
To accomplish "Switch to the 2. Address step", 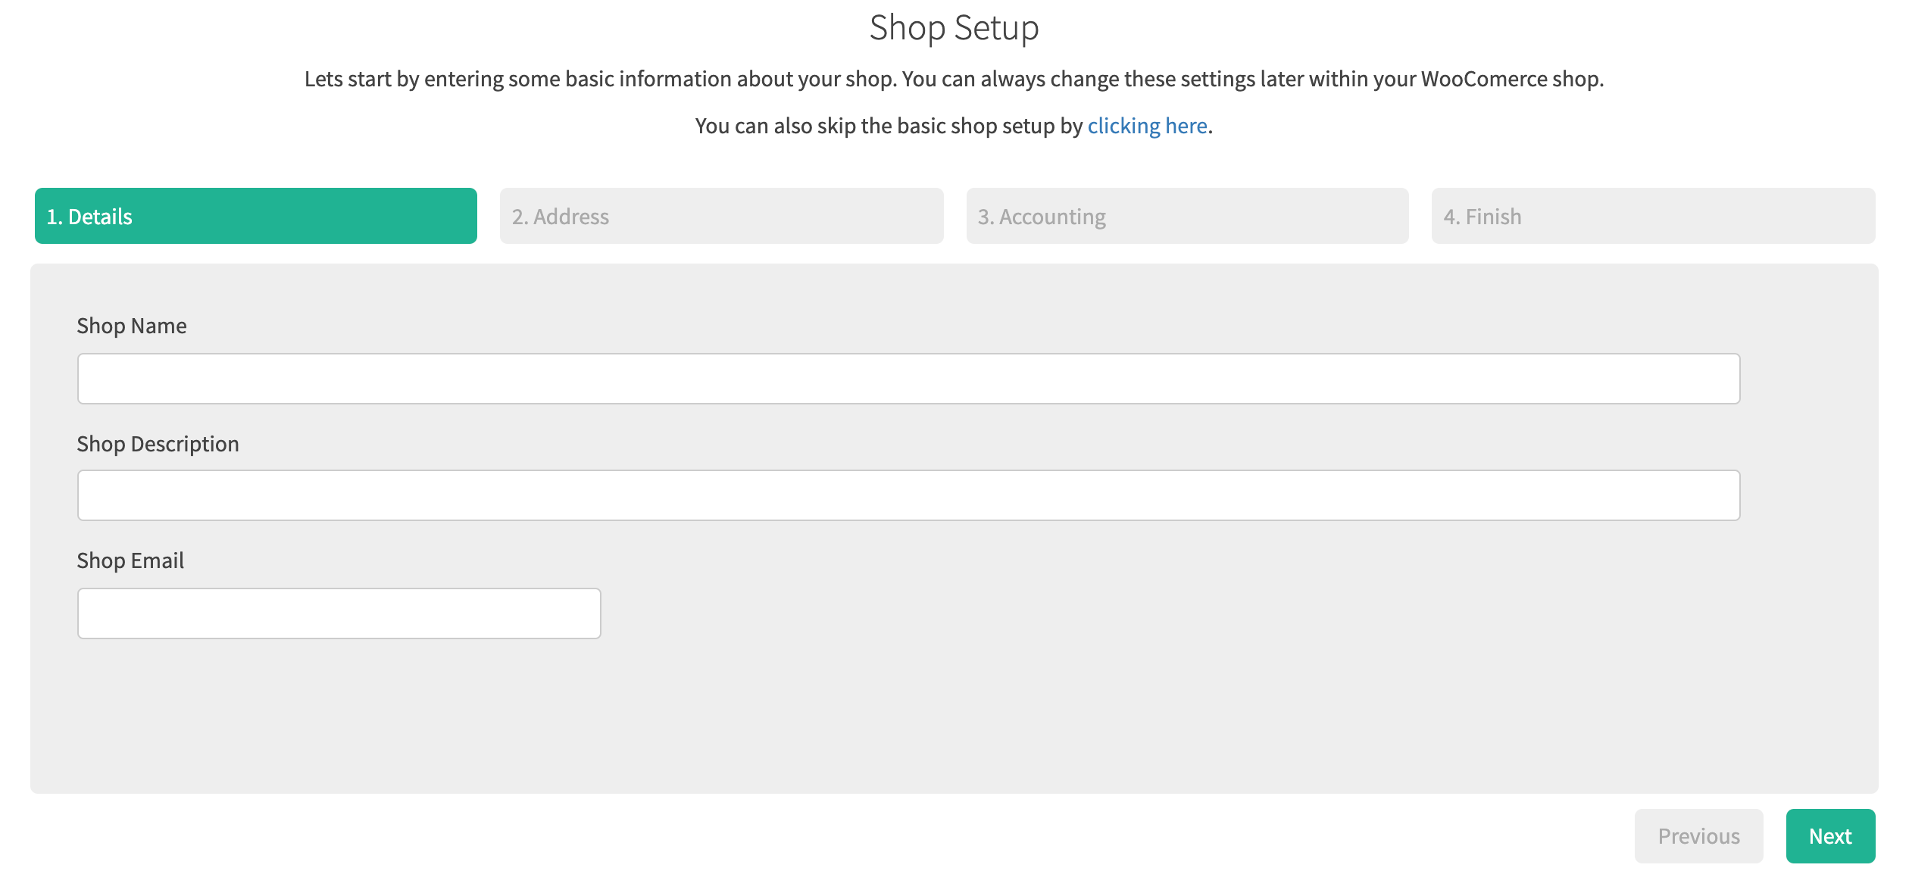I will 721,216.
